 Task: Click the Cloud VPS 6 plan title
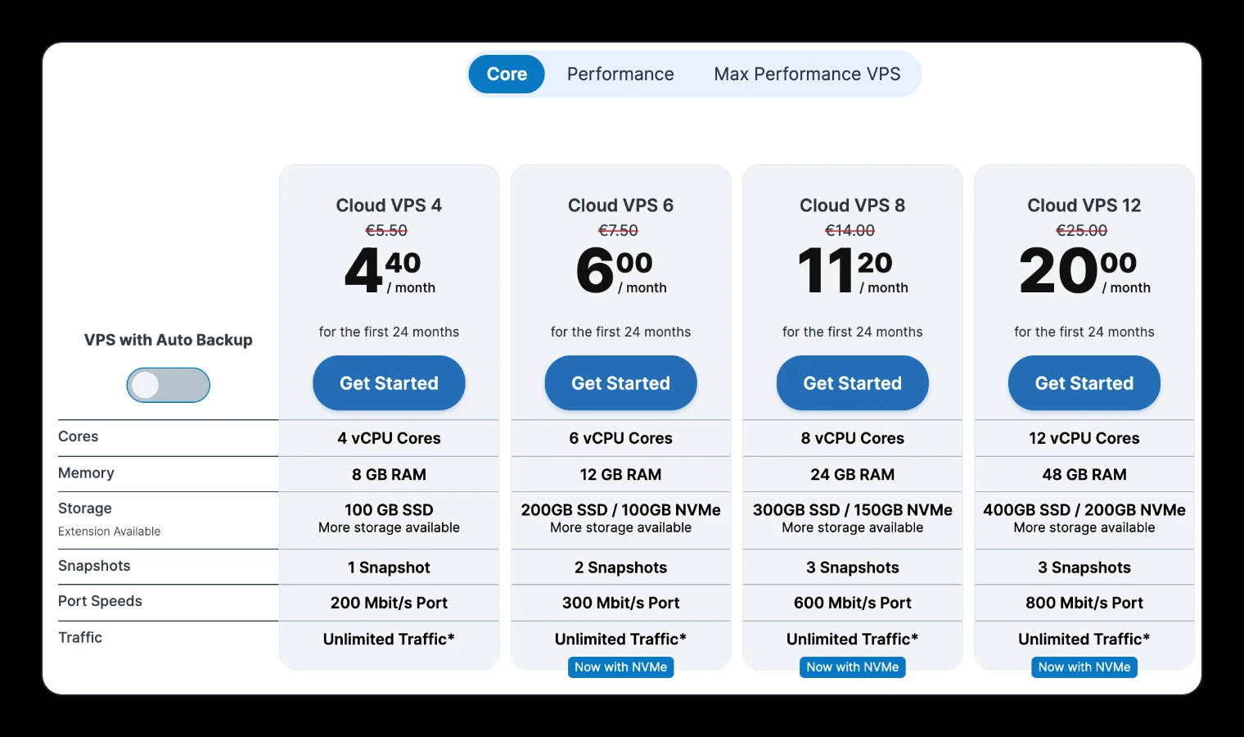620,206
